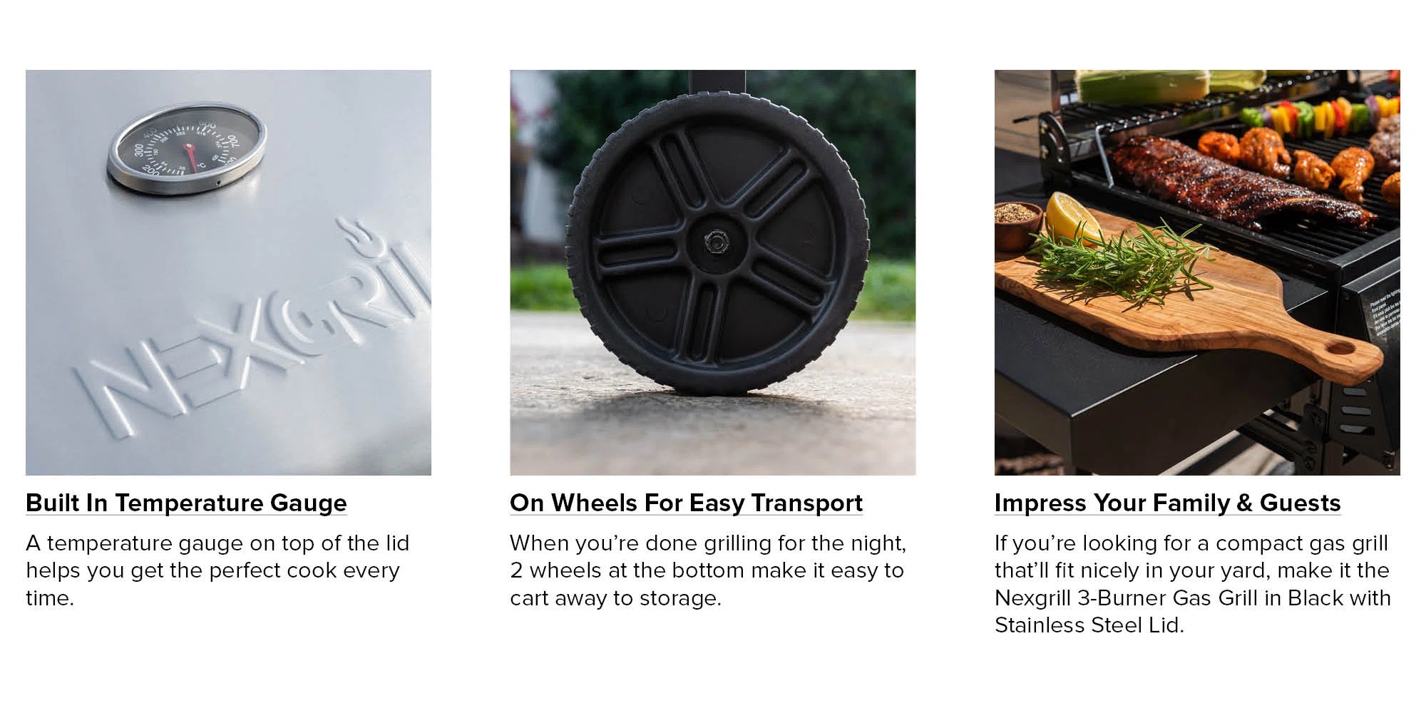Open the grill wheel image
Viewport: 1426px width, 713px height.
(x=713, y=272)
